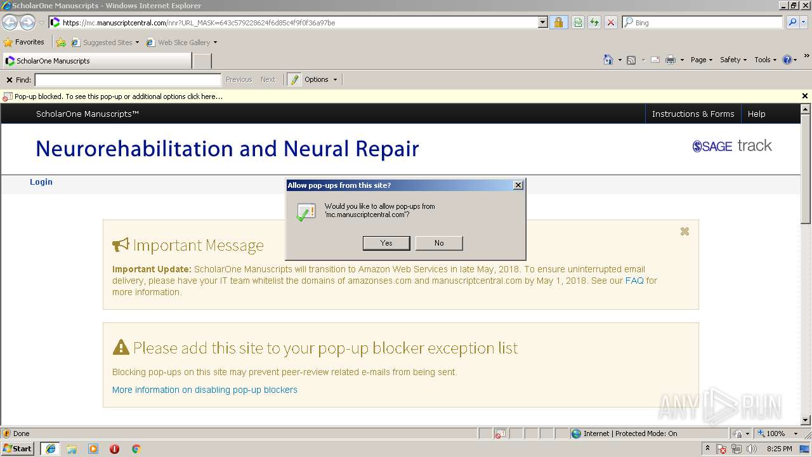Open the Page menu
This screenshot has height=457, width=812.
[702, 60]
